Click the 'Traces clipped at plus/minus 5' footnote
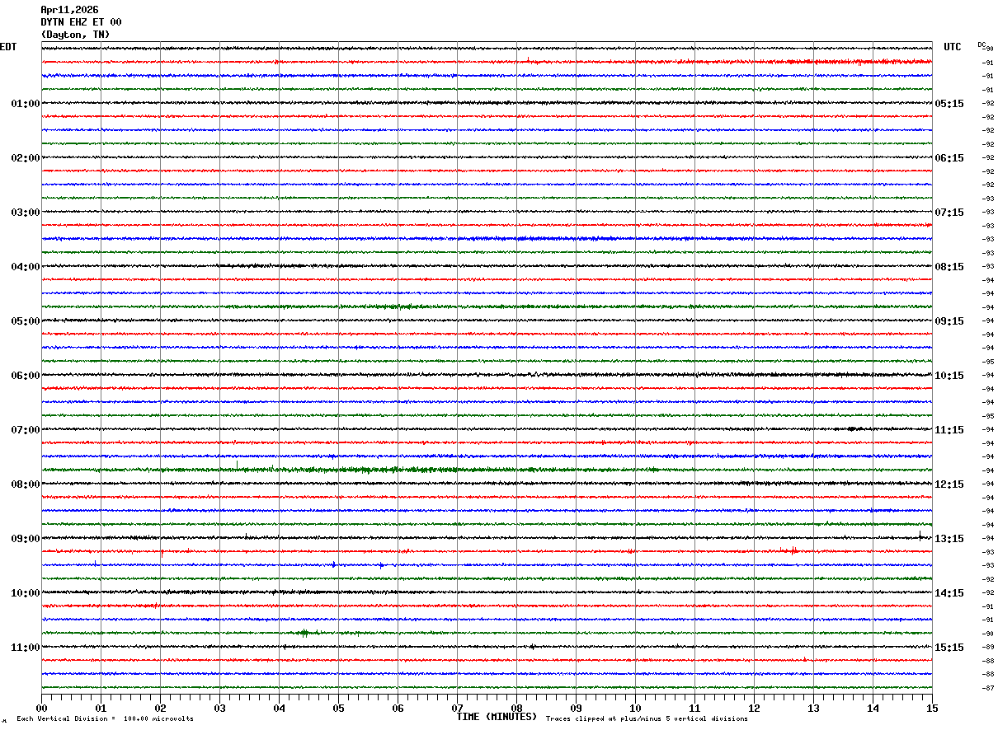 [647, 719]
